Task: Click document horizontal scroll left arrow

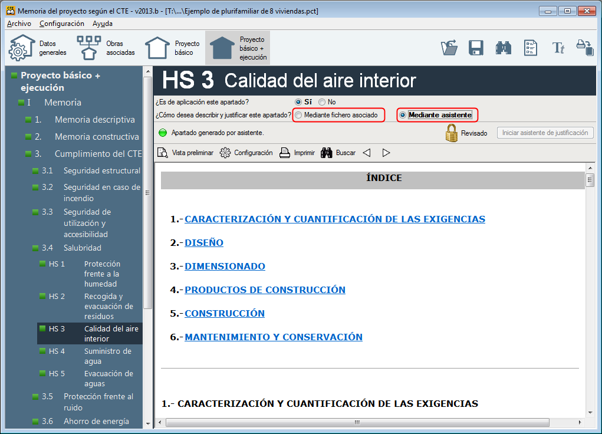Action: tap(160, 422)
